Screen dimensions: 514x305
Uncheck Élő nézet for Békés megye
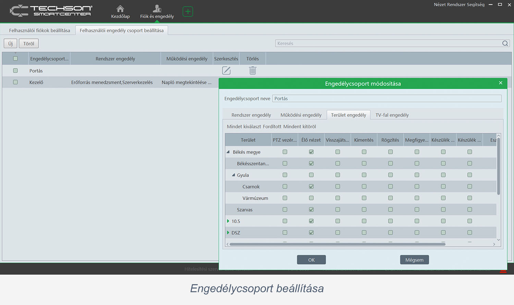tap(311, 152)
